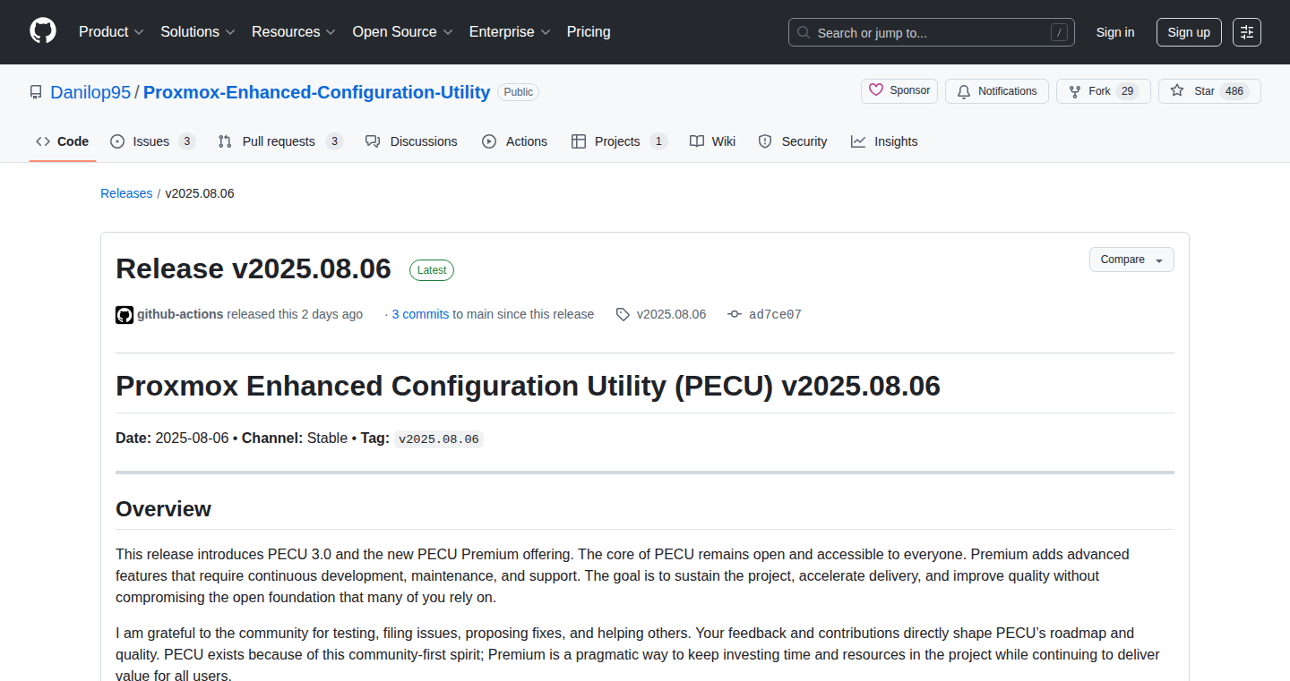This screenshot has height=681, width=1290.
Task: Expand the Open Source menu
Action: 402,31
